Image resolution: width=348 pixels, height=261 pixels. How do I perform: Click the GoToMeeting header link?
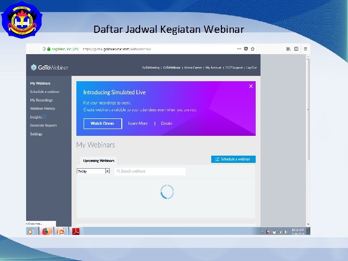pos(151,68)
